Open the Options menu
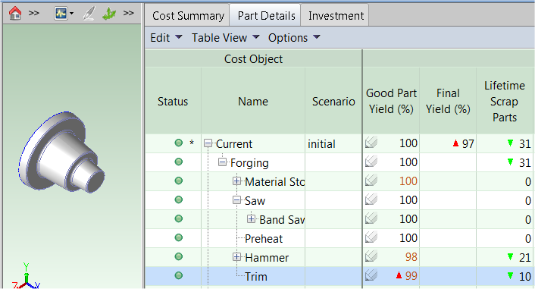Image resolution: width=535 pixels, height=289 pixels. point(294,38)
